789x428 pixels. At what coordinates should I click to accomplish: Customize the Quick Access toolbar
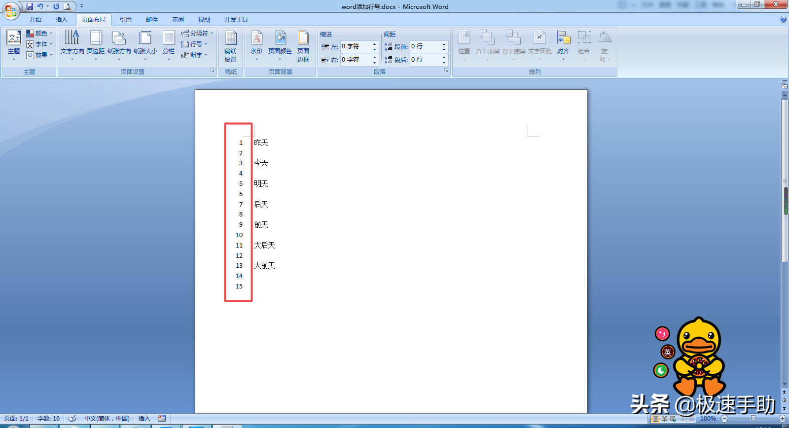(81, 6)
